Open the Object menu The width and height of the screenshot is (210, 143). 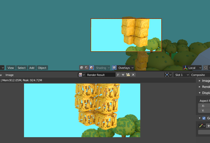pos(42,68)
